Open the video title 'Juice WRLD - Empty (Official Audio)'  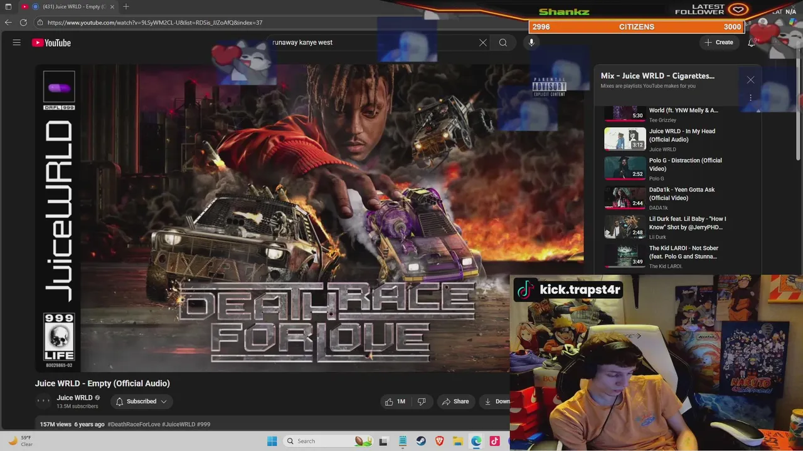102,383
